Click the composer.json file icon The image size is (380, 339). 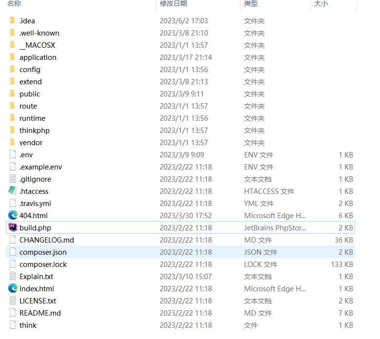13,252
